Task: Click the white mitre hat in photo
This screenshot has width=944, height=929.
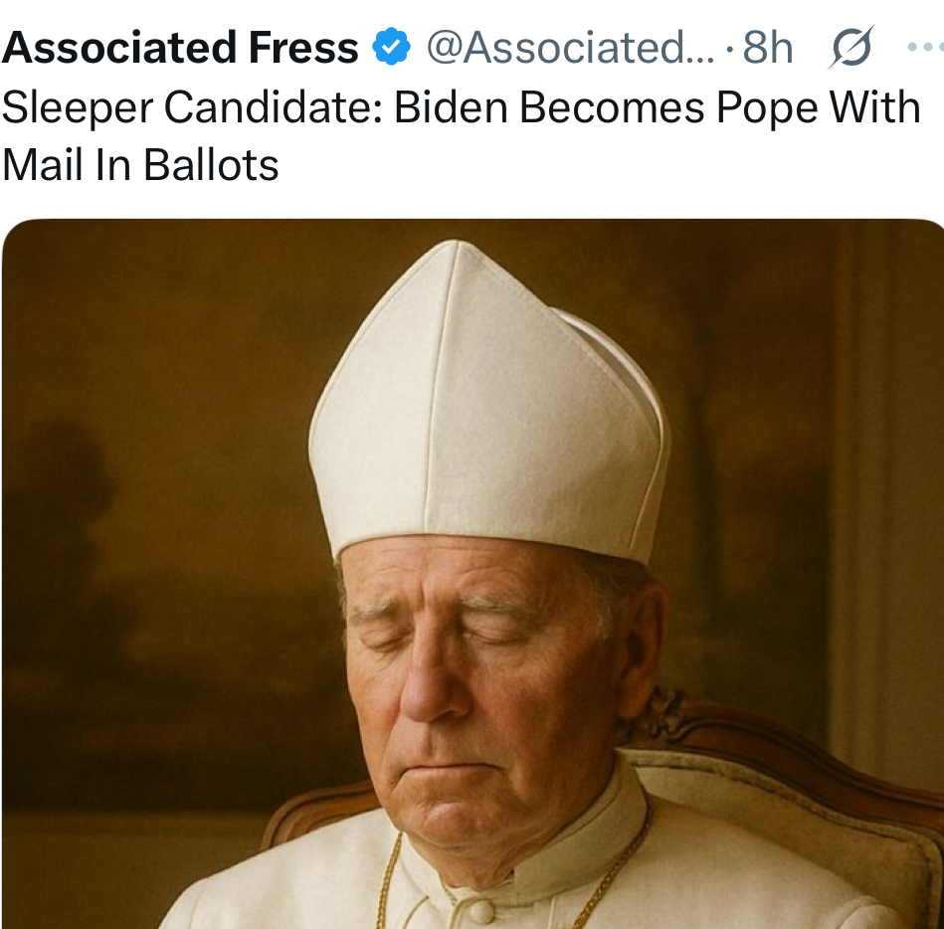Action: [x=487, y=408]
